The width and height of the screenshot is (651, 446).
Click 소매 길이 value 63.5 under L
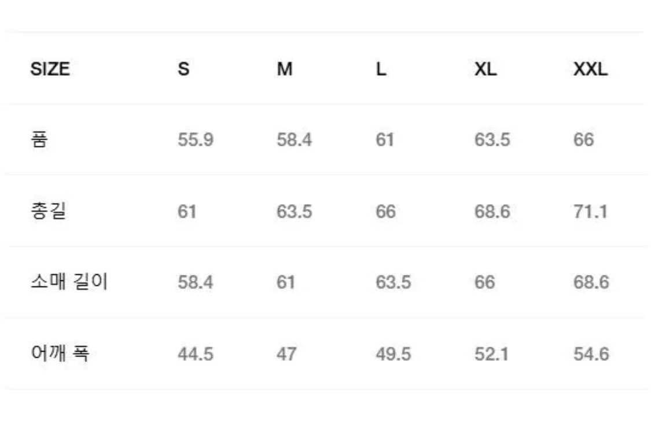coord(393,282)
